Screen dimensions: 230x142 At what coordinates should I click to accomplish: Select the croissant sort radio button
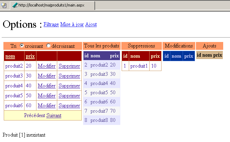(x=22, y=46)
